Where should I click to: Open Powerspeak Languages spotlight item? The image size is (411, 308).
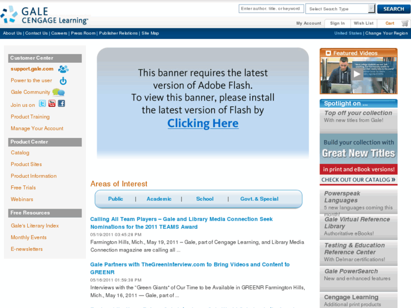coord(358,201)
